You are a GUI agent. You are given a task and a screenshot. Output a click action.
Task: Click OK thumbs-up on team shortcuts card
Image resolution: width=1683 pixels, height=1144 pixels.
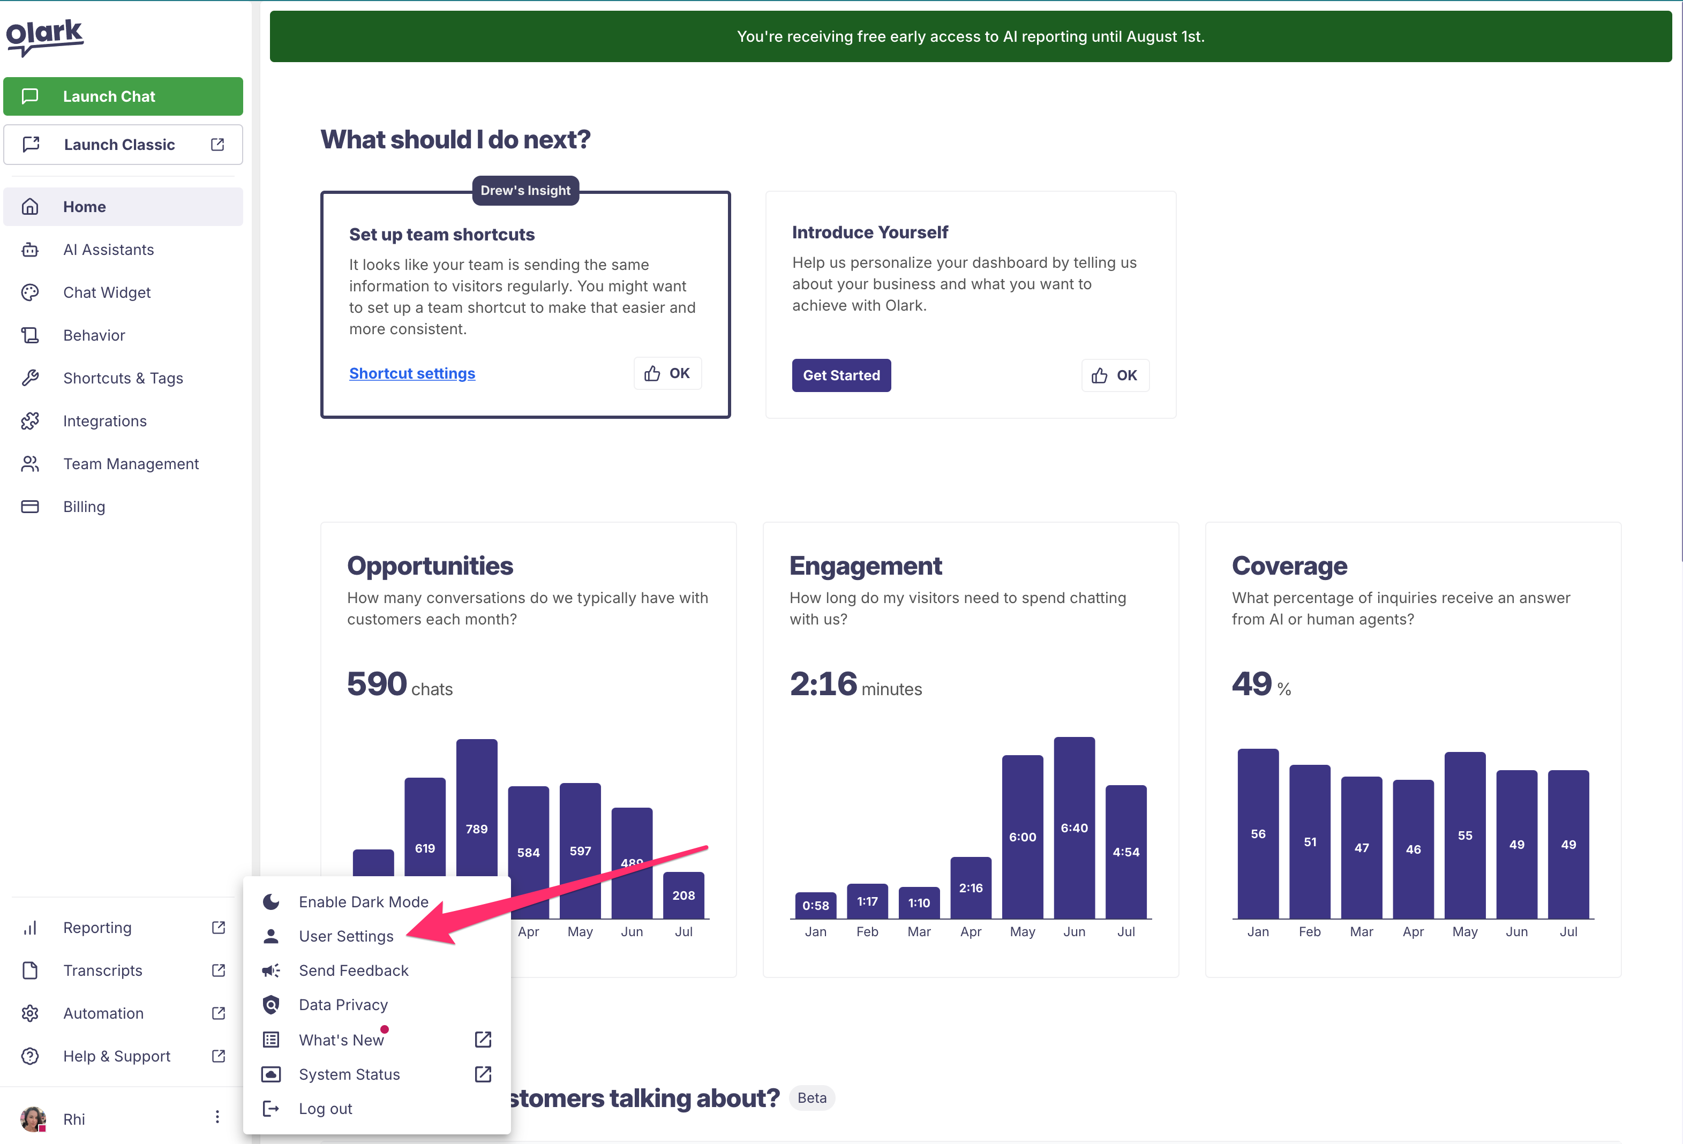coord(667,374)
